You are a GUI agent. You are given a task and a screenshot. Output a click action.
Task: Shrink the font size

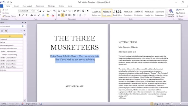(x=43, y=11)
